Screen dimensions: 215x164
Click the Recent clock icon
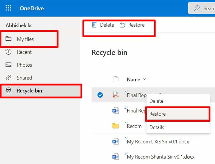pos(8,52)
